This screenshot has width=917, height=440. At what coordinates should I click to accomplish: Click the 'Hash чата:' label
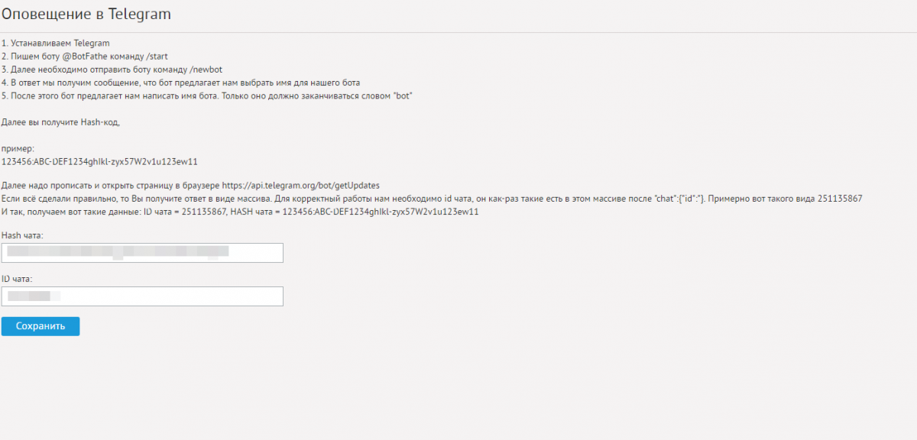pos(23,235)
